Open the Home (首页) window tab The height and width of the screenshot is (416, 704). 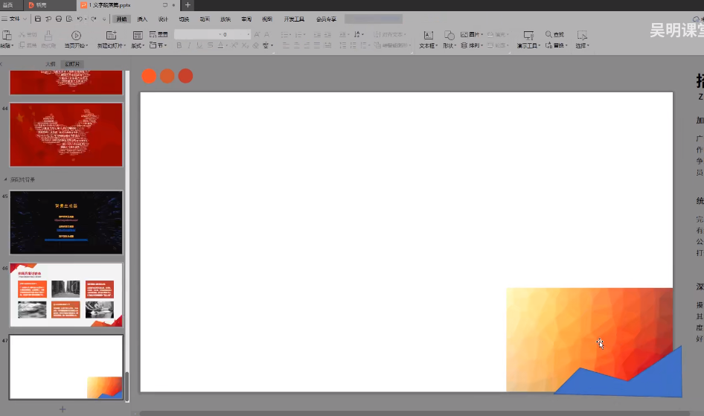coord(7,5)
